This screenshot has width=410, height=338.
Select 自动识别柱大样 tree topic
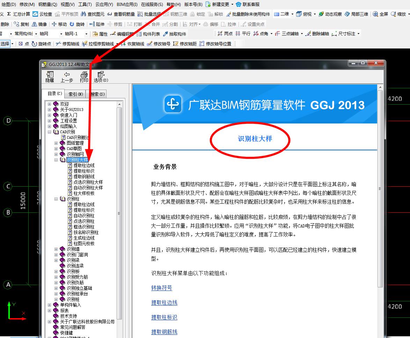[x=88, y=188]
